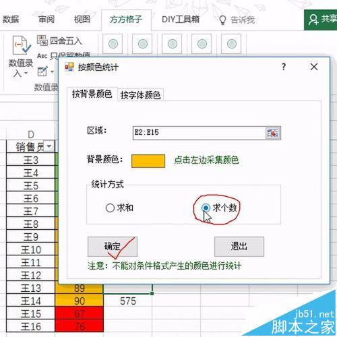The width and height of the screenshot is (337, 337).
Task: Select the orange cell with 89
Action: [79, 288]
